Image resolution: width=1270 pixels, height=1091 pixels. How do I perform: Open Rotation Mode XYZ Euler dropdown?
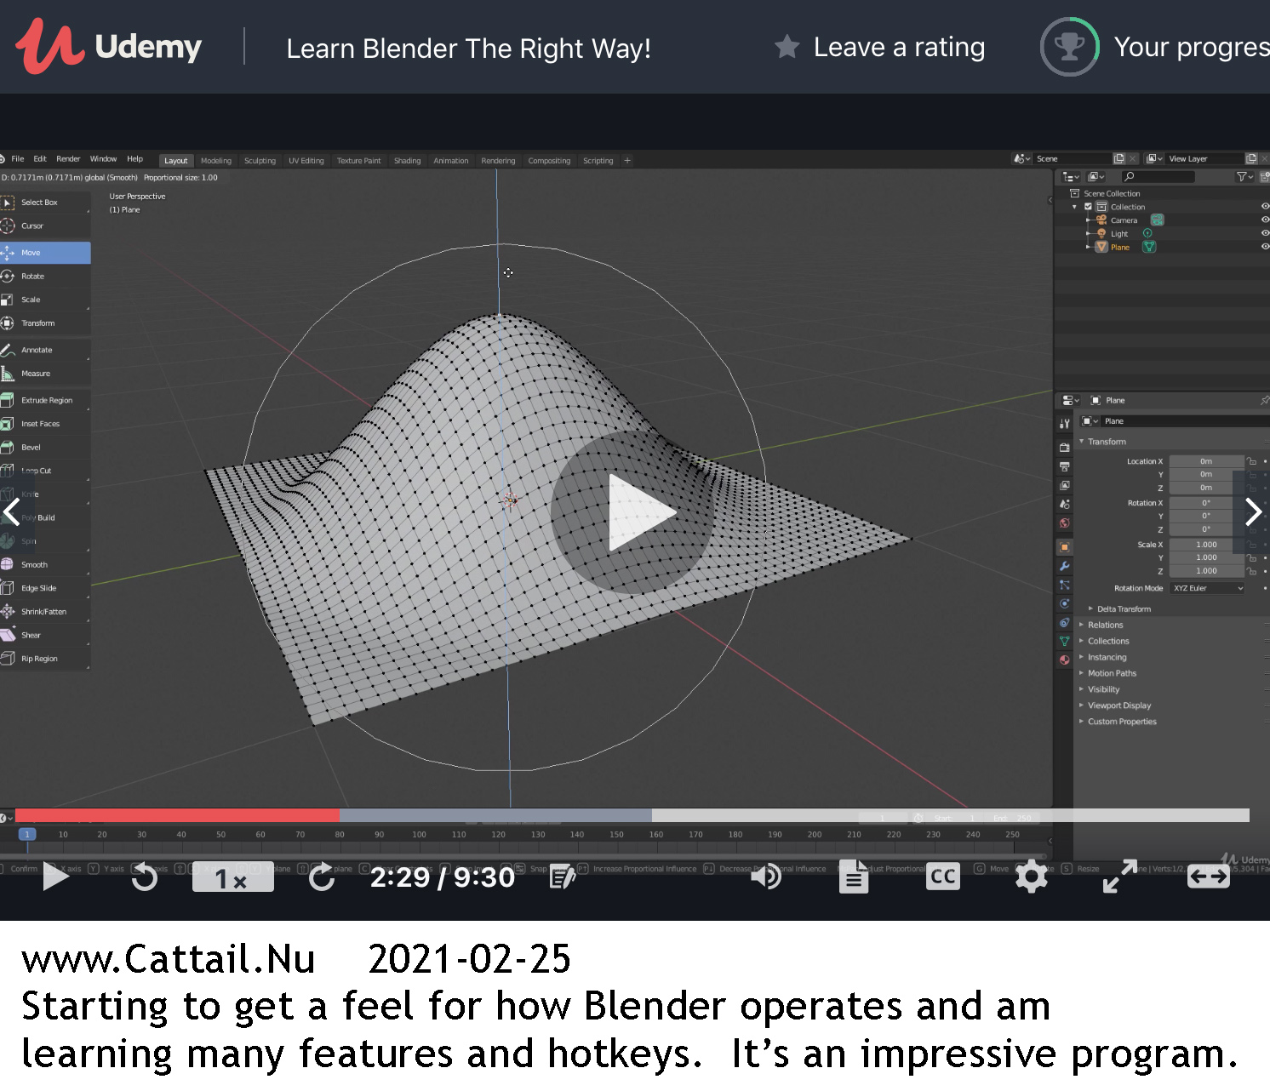1207,588
